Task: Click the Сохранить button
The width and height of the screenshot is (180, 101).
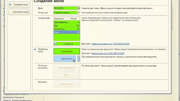Action: [x=67, y=44]
